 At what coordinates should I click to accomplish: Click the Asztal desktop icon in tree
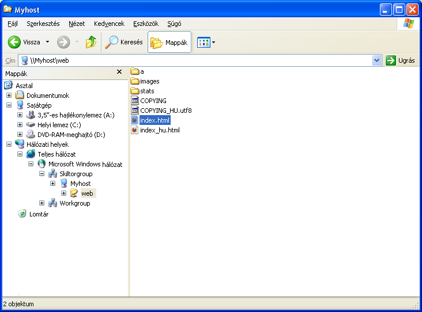(x=9, y=85)
